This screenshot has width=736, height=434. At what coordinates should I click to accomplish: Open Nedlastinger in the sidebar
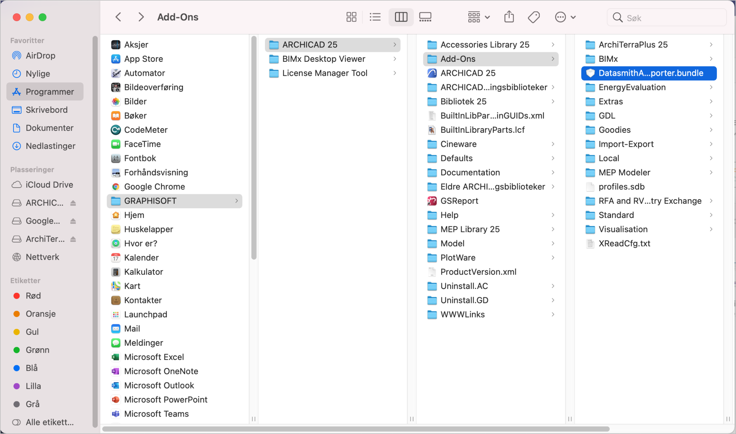click(45, 146)
